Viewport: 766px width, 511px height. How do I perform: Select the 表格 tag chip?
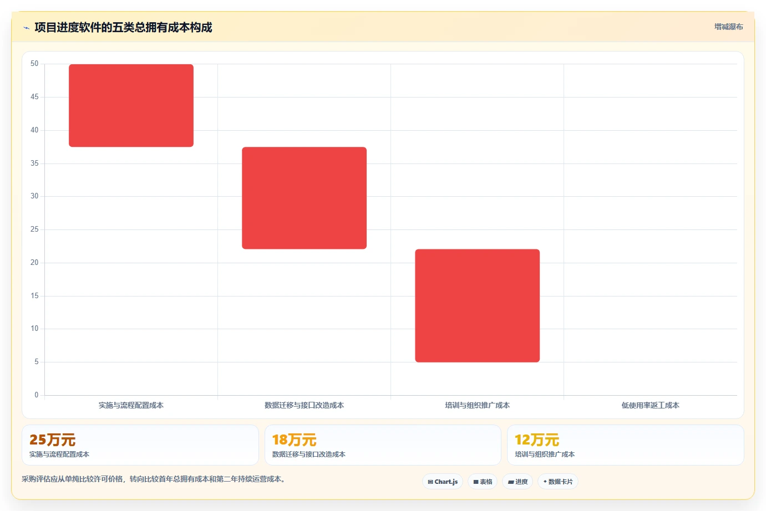(483, 482)
